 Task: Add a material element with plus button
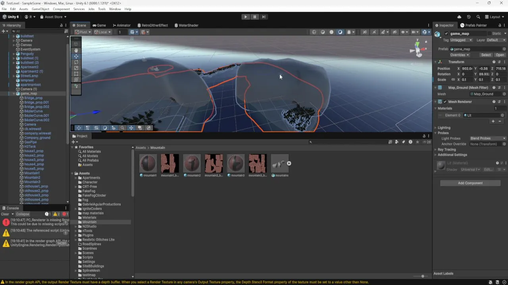(493, 121)
